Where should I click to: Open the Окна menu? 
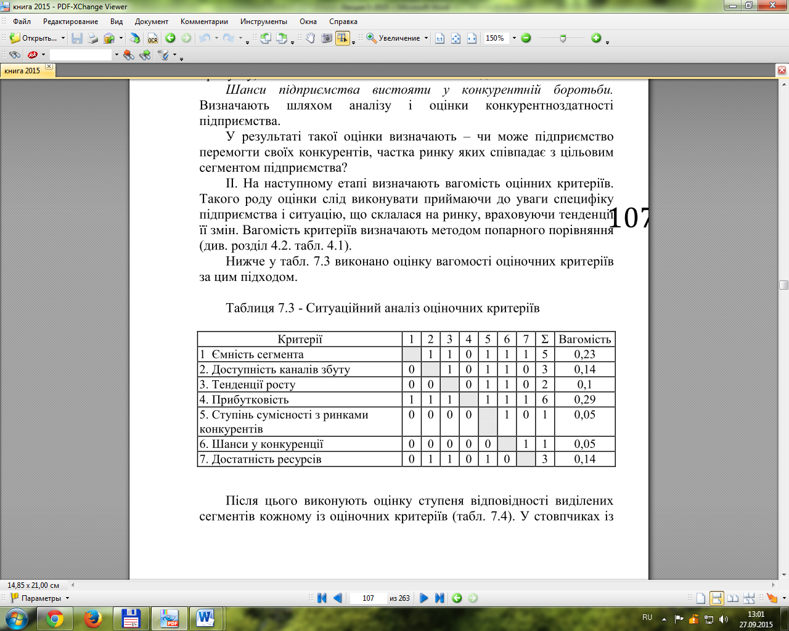tap(308, 22)
